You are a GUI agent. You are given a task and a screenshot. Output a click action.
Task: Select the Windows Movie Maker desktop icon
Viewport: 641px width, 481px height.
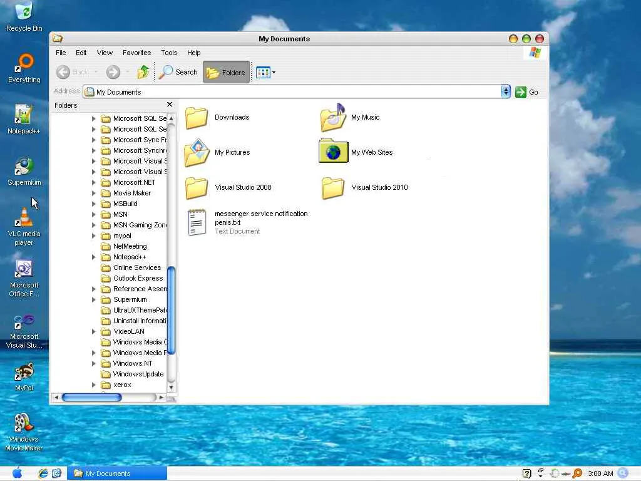click(x=24, y=432)
